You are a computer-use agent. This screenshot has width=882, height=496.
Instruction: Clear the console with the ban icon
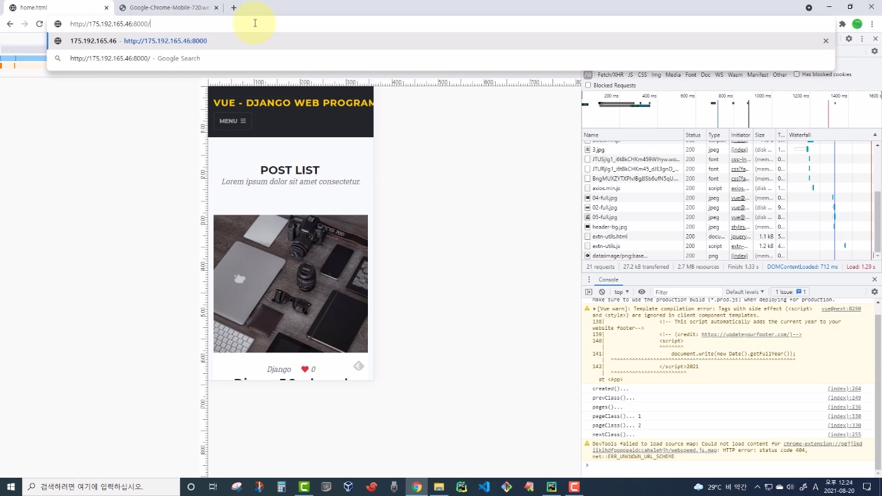click(602, 292)
